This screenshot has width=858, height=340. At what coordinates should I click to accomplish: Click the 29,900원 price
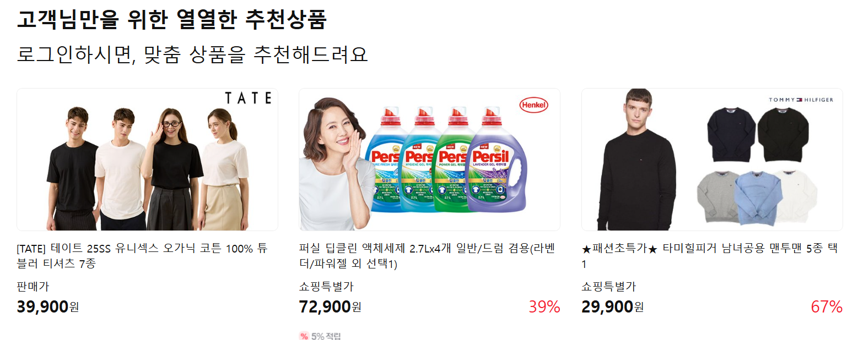click(x=613, y=306)
